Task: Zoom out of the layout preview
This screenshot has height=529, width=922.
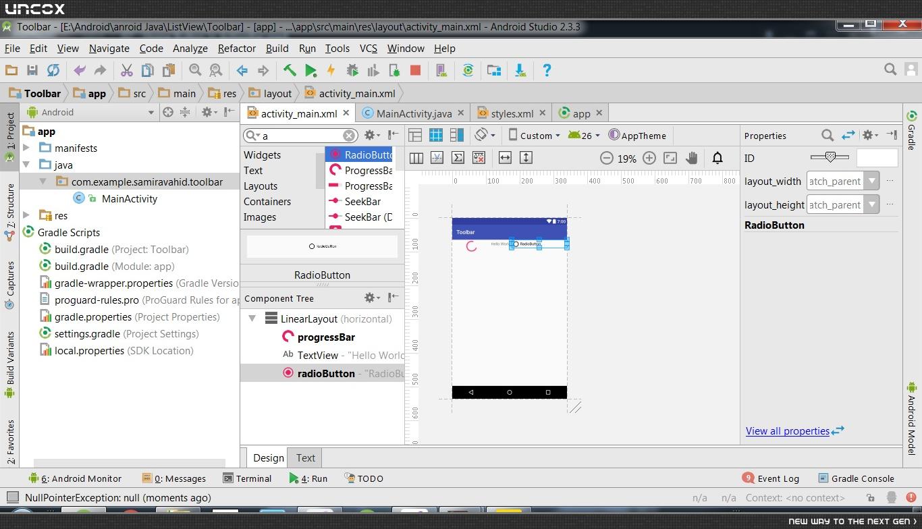Action: click(x=606, y=158)
